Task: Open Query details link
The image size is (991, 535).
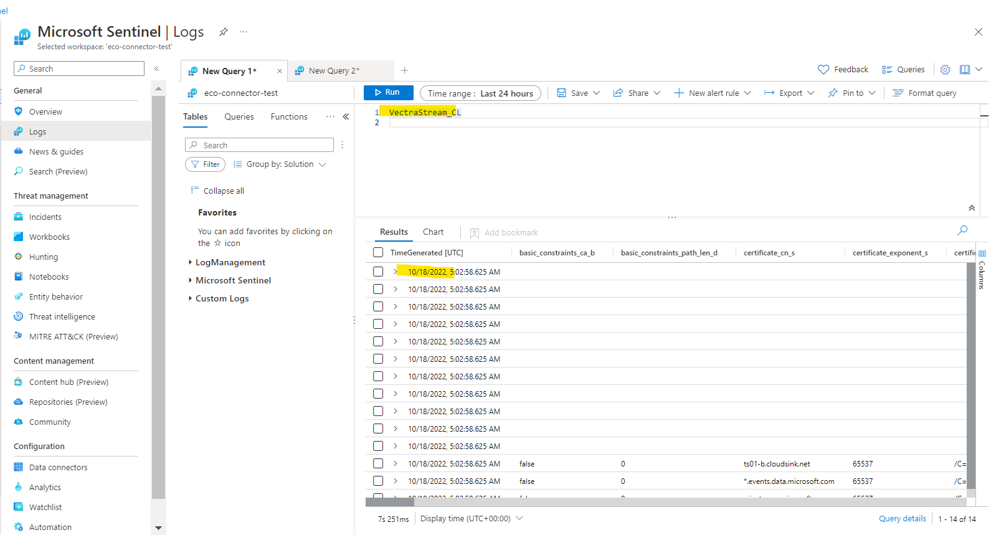Action: (x=903, y=518)
